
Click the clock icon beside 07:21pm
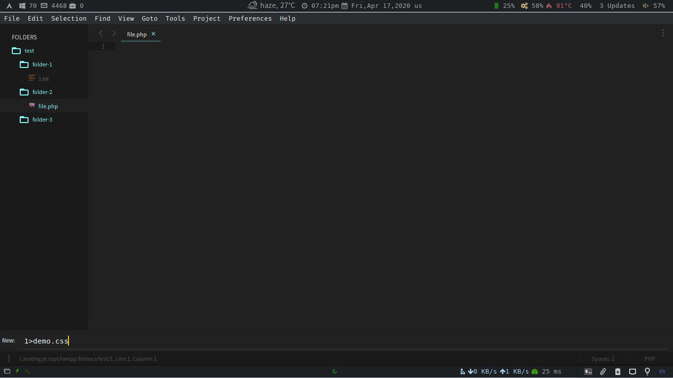304,6
